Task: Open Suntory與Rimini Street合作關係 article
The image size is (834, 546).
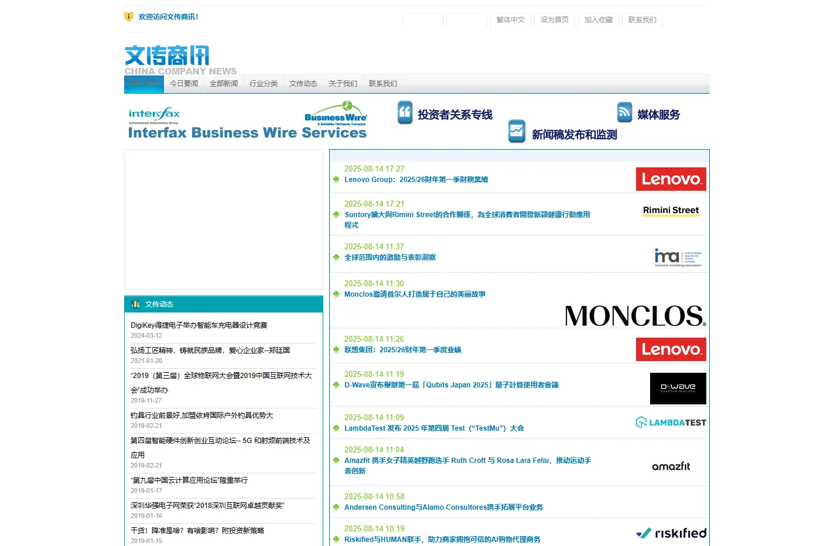Action: 467,220
